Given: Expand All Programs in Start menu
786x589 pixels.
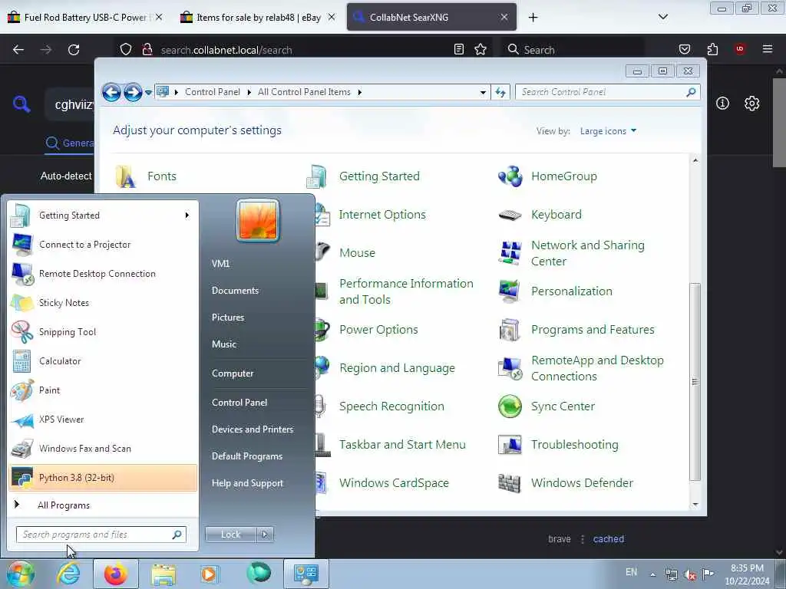Looking at the screenshot, I should 64,505.
